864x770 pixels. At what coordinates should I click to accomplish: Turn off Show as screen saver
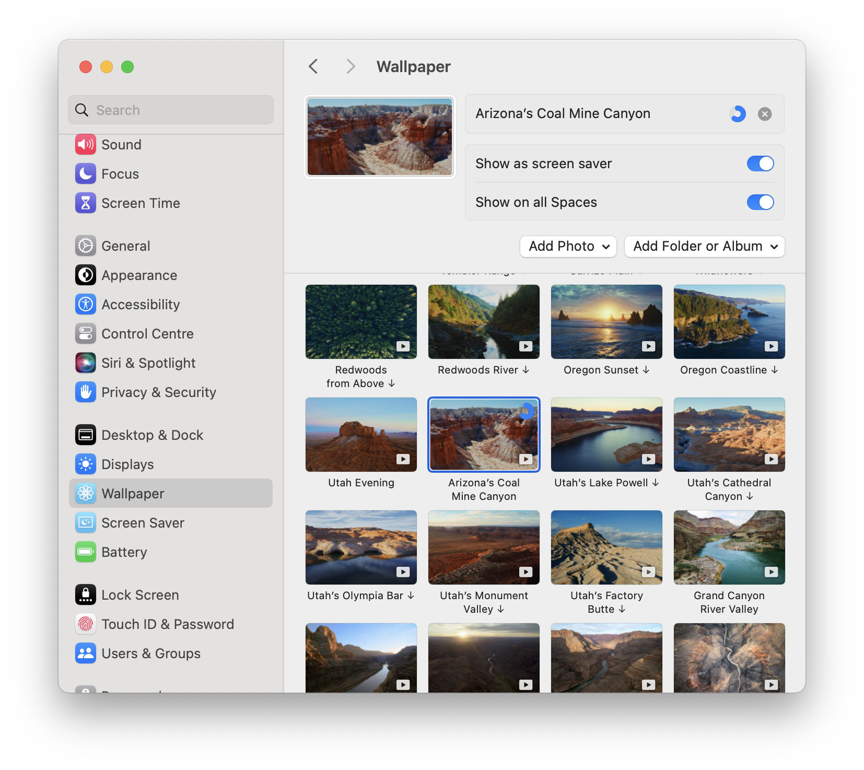760,164
